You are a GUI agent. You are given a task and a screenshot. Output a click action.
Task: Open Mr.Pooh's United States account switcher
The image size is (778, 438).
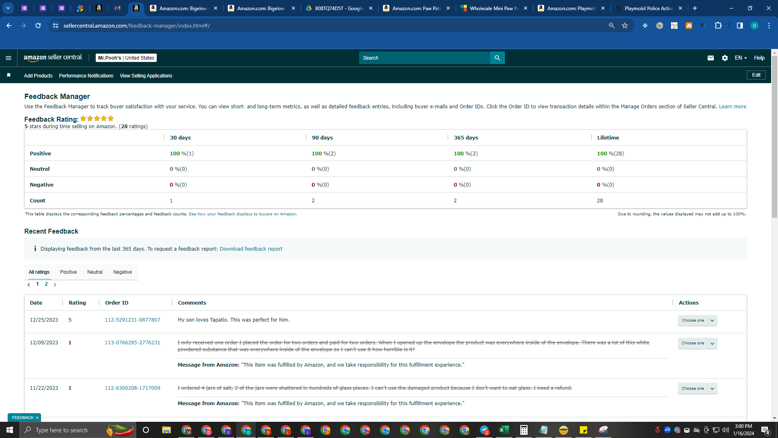coord(126,58)
